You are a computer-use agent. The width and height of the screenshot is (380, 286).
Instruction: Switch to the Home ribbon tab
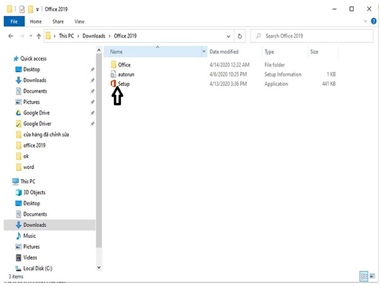35,22
